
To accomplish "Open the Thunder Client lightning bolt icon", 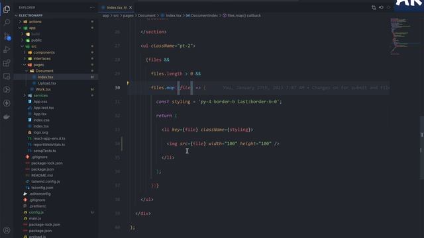I will pyautogui.click(x=7, y=103).
